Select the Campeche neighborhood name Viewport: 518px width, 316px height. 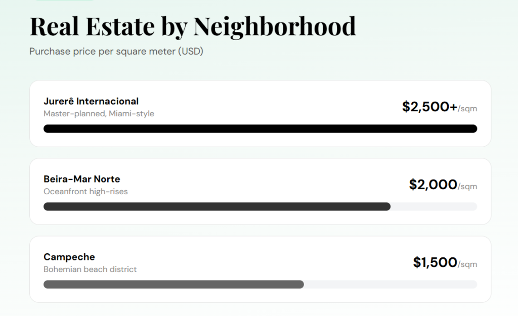(69, 257)
